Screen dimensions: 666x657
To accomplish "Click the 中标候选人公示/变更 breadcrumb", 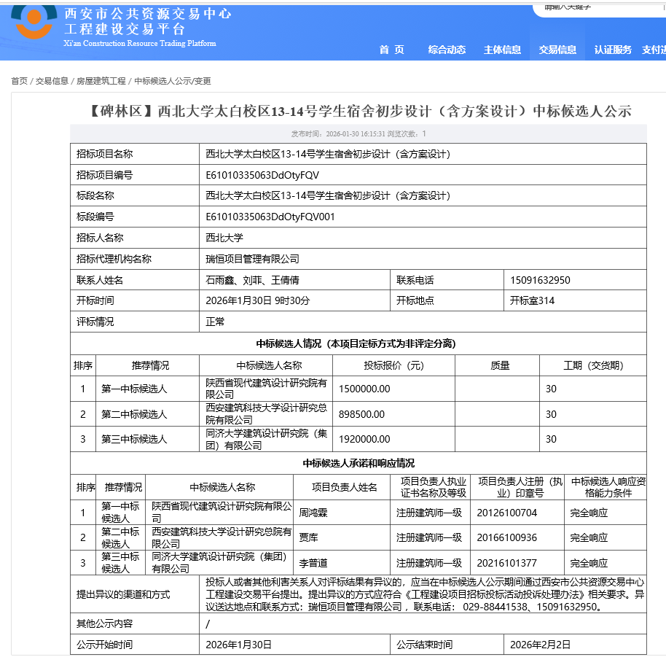I will [x=173, y=81].
